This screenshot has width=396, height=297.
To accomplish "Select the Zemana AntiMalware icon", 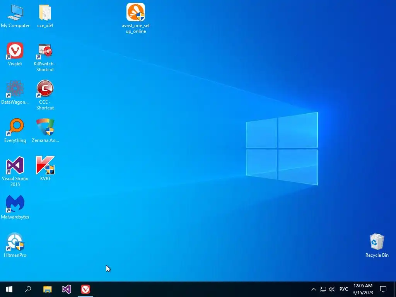I will click(x=45, y=131).
